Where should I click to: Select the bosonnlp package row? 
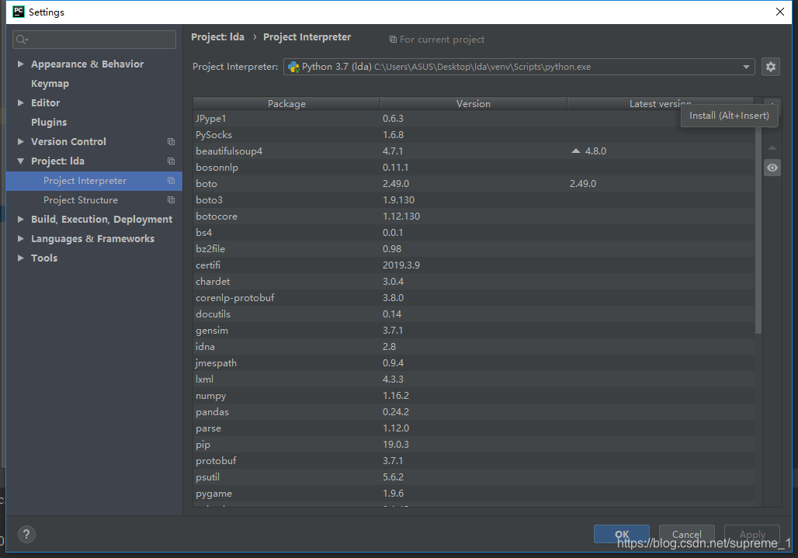pos(474,168)
